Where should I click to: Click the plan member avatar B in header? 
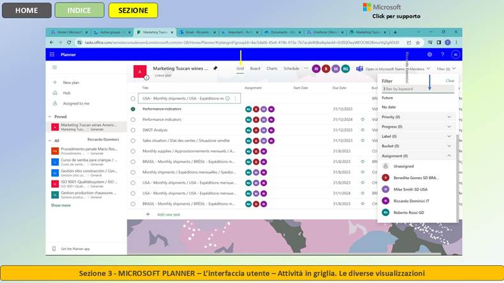326,69
